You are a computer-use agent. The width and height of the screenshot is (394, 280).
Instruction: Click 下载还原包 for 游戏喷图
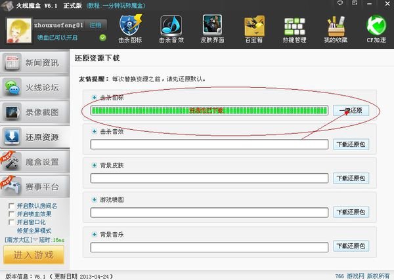pyautogui.click(x=351, y=212)
